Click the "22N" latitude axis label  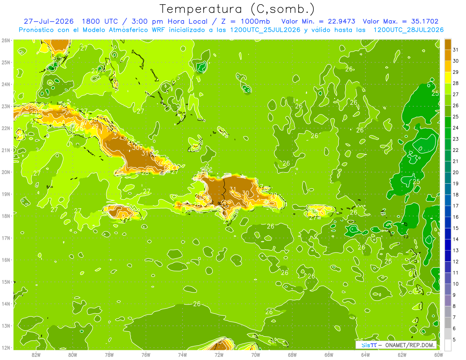pyautogui.click(x=6, y=128)
